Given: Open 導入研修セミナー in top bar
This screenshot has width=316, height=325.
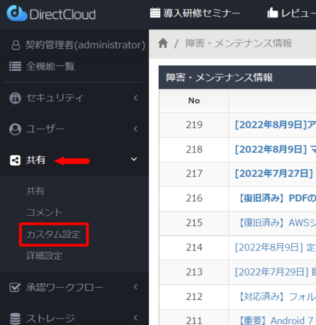Looking at the screenshot, I should point(202,13).
